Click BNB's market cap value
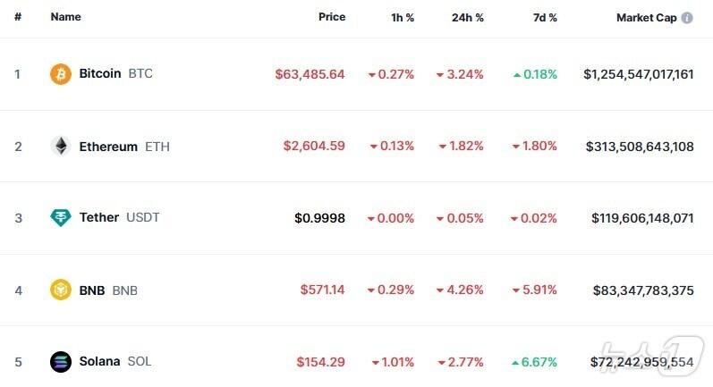 click(x=642, y=290)
